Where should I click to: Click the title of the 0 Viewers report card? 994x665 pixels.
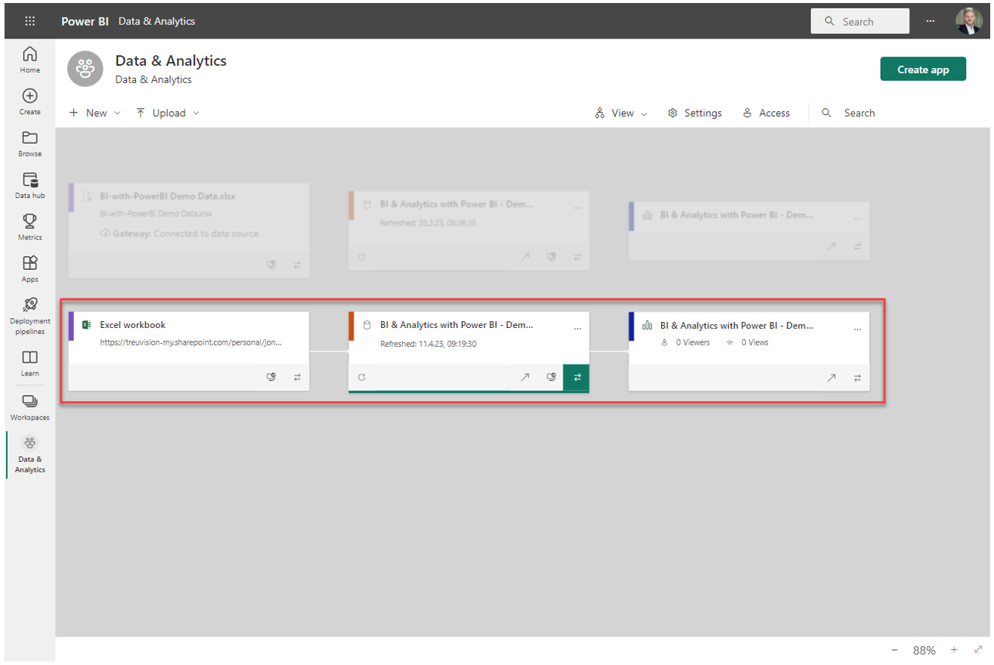(x=736, y=325)
